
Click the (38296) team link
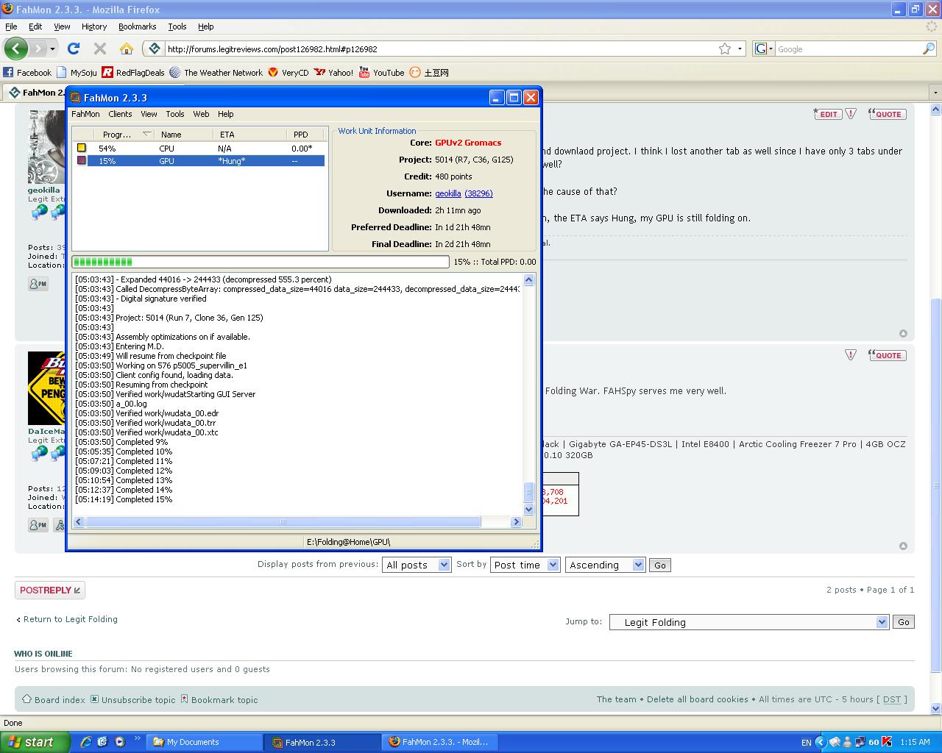(x=478, y=193)
